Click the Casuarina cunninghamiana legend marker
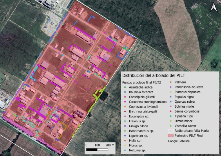 pyautogui.click(x=124, y=102)
